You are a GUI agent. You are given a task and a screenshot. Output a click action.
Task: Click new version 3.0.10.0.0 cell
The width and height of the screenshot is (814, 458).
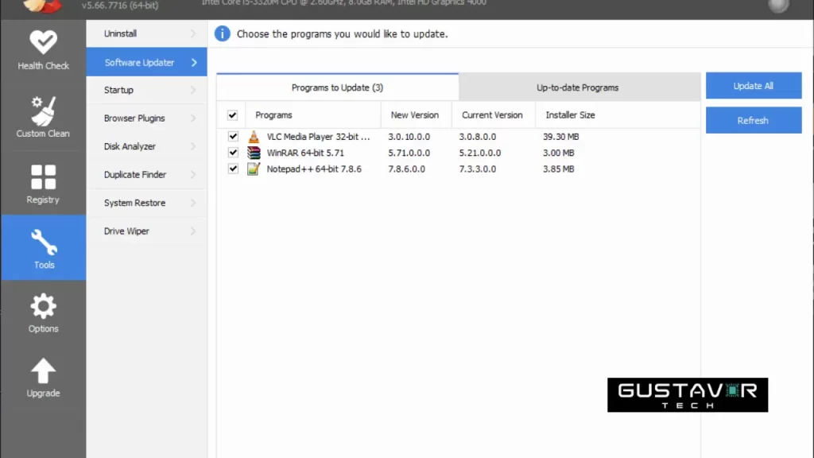(409, 137)
